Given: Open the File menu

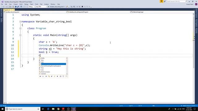Looking at the screenshot, I should tap(2, 4).
